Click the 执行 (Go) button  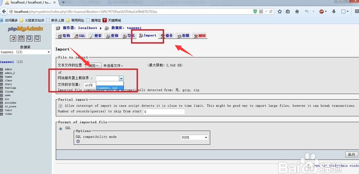[x=351, y=154]
